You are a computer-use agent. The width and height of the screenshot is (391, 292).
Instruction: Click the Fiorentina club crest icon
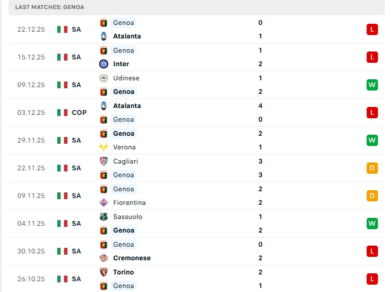[x=103, y=203]
